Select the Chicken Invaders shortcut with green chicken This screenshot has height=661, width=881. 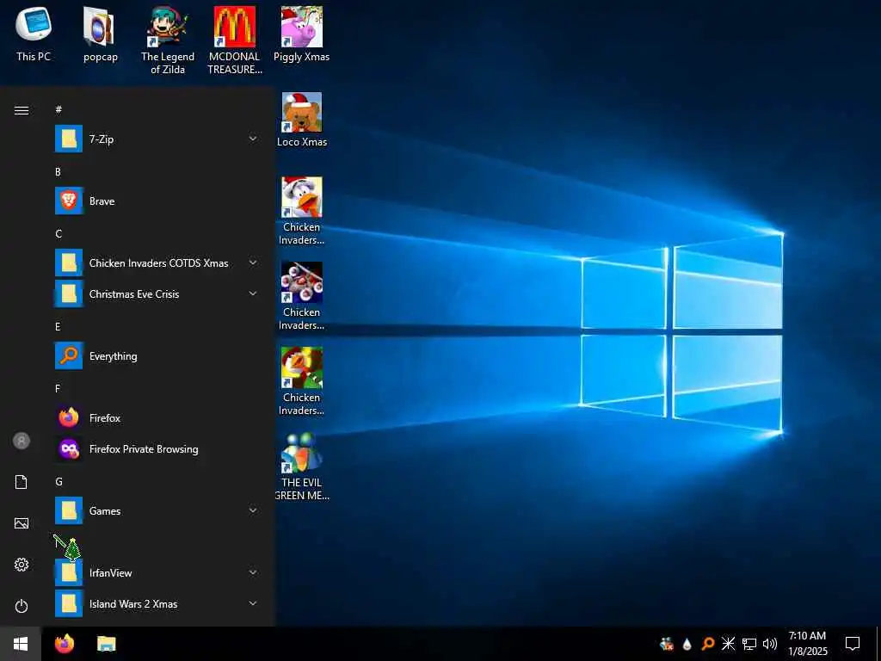click(302, 382)
